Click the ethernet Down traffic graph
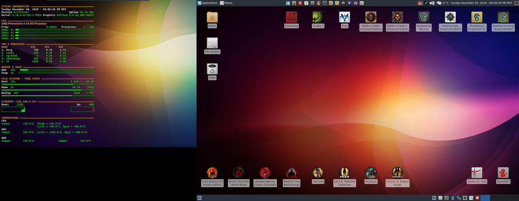This screenshot has height=201, width=519. click(x=13, y=109)
